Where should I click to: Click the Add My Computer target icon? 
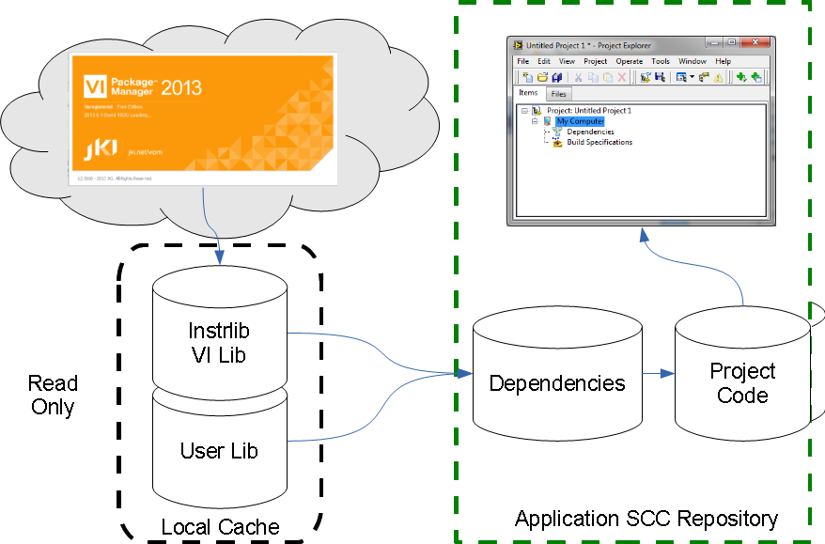(x=645, y=77)
